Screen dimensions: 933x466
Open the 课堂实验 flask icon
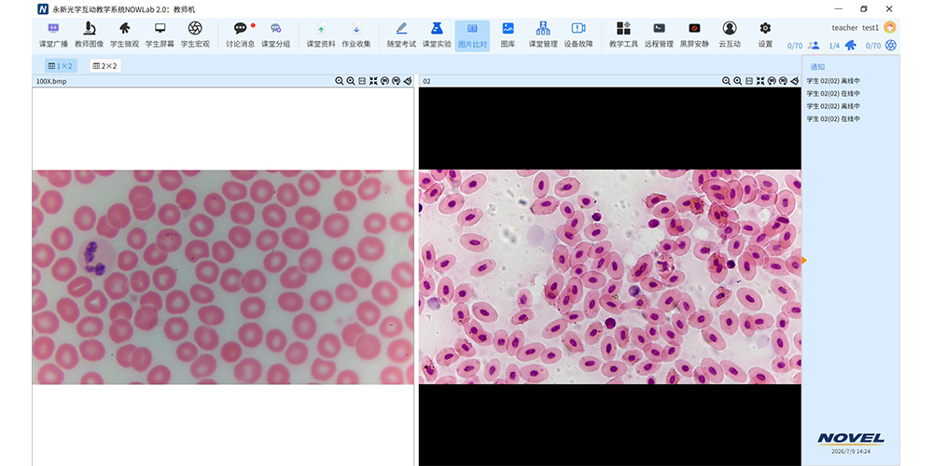click(437, 35)
